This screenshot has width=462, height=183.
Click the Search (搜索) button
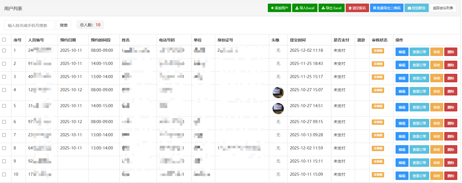coord(64,25)
